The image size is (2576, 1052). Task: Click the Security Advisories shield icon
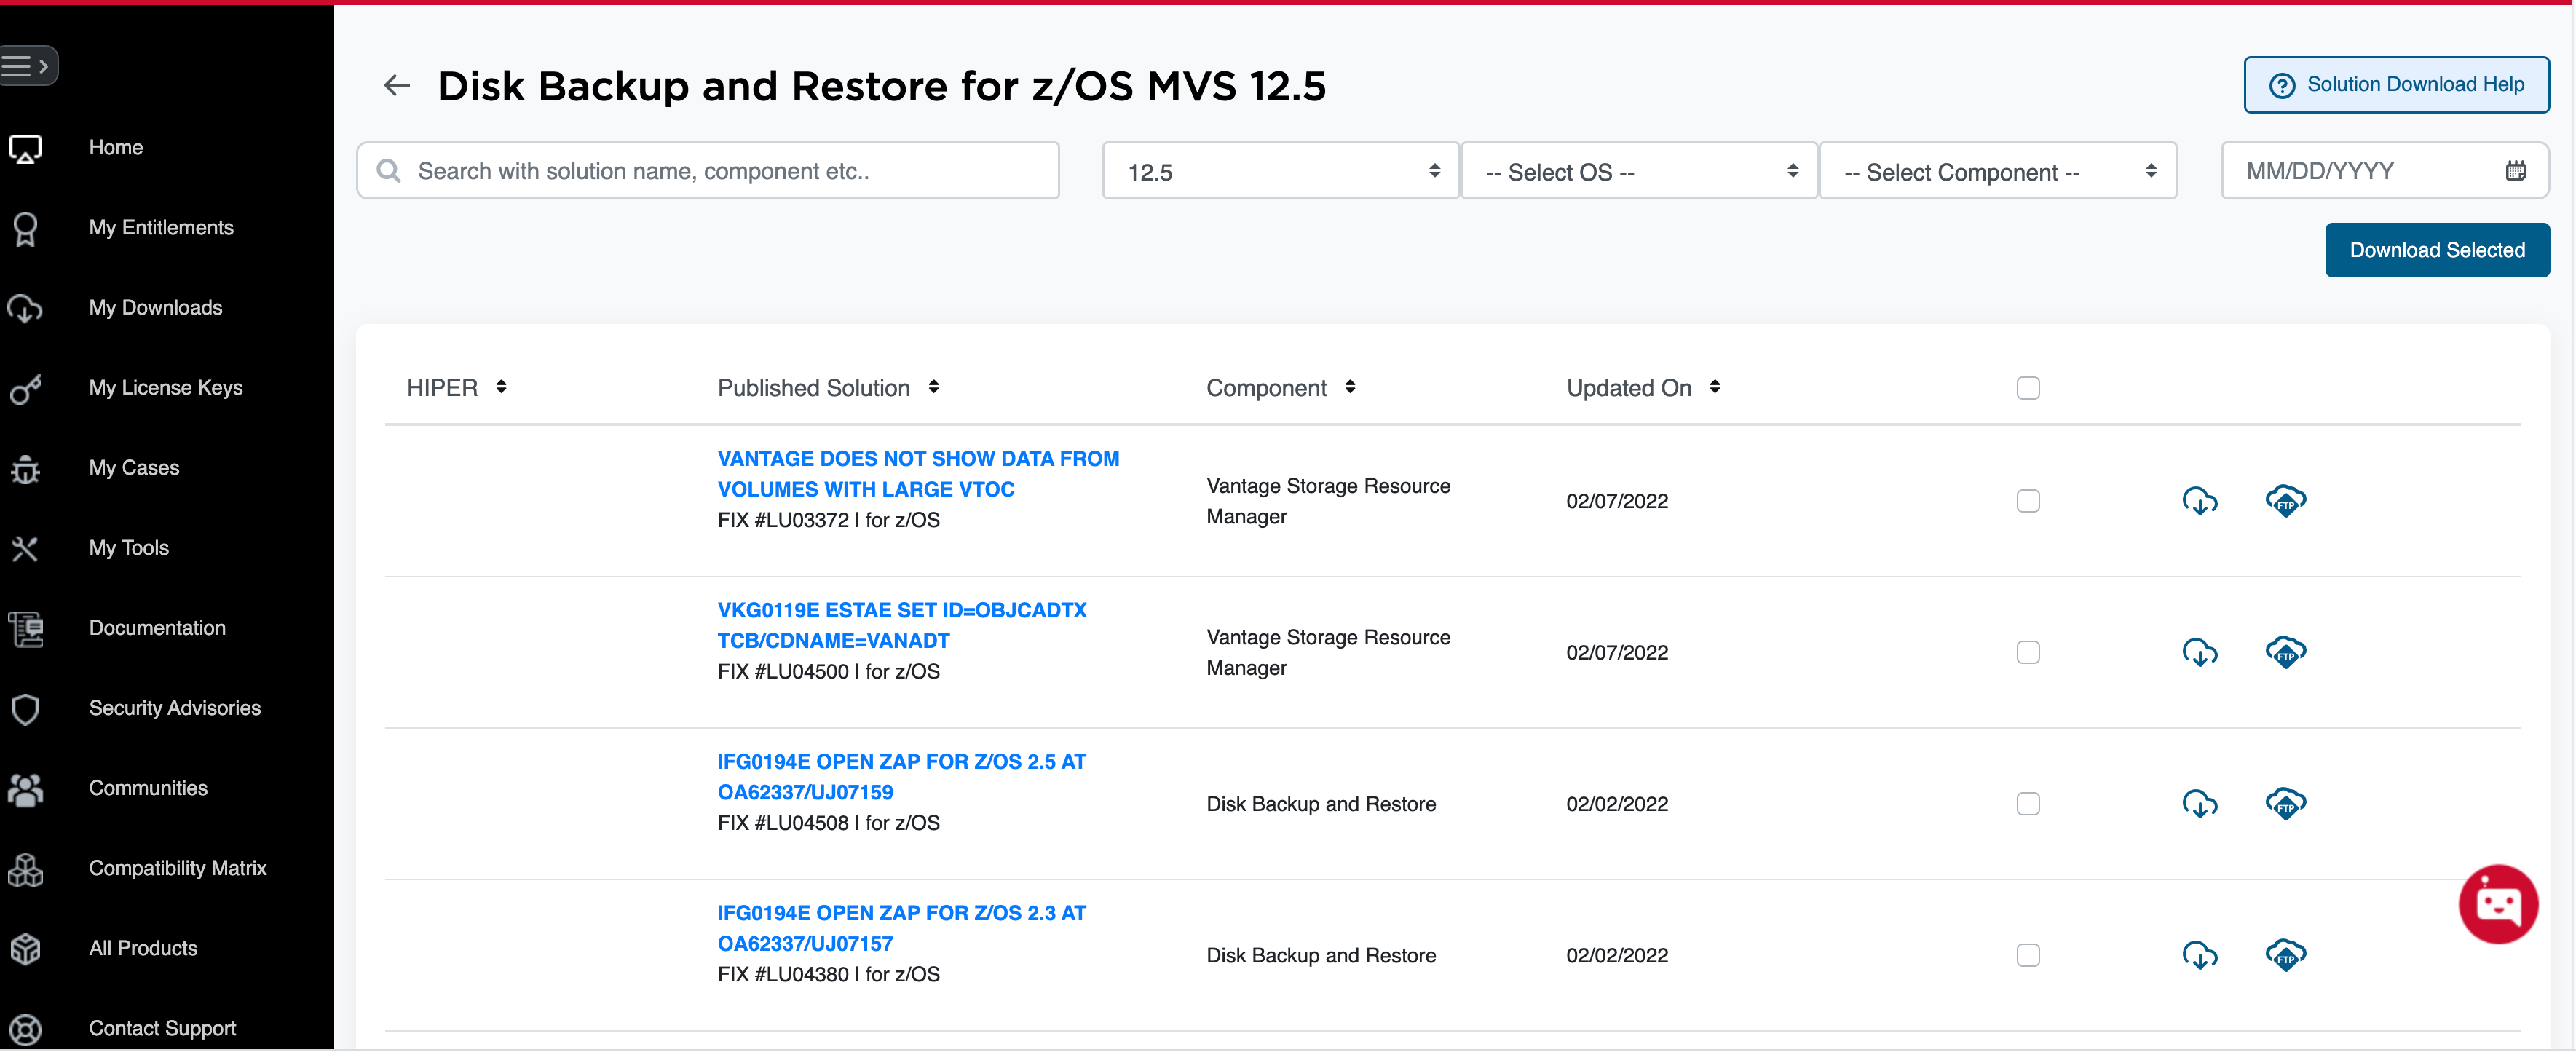click(25, 709)
